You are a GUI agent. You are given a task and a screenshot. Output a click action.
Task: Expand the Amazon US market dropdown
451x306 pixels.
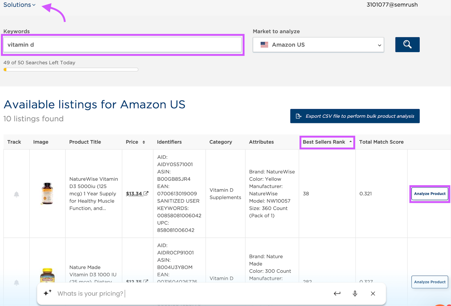pyautogui.click(x=318, y=45)
